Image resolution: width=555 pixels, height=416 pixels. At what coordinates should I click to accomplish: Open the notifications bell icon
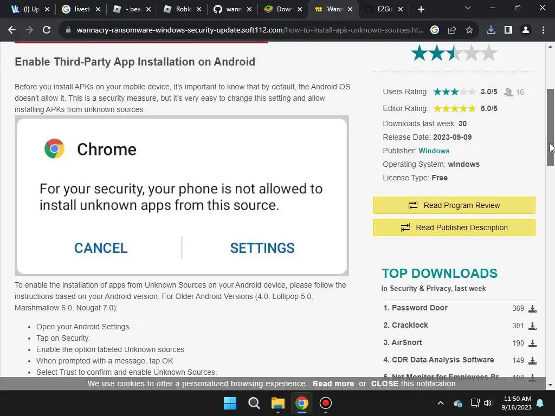tap(540, 403)
